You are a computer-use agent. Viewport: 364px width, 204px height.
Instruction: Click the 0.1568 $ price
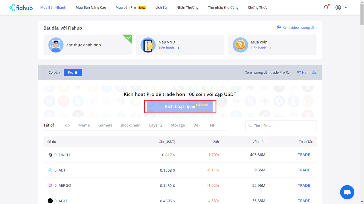pyautogui.click(x=167, y=170)
